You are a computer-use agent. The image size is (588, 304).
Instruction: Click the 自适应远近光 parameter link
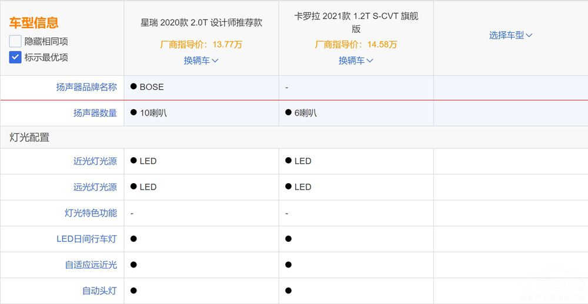91,265
